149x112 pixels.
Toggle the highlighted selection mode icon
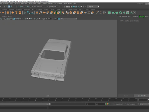click(9, 7)
